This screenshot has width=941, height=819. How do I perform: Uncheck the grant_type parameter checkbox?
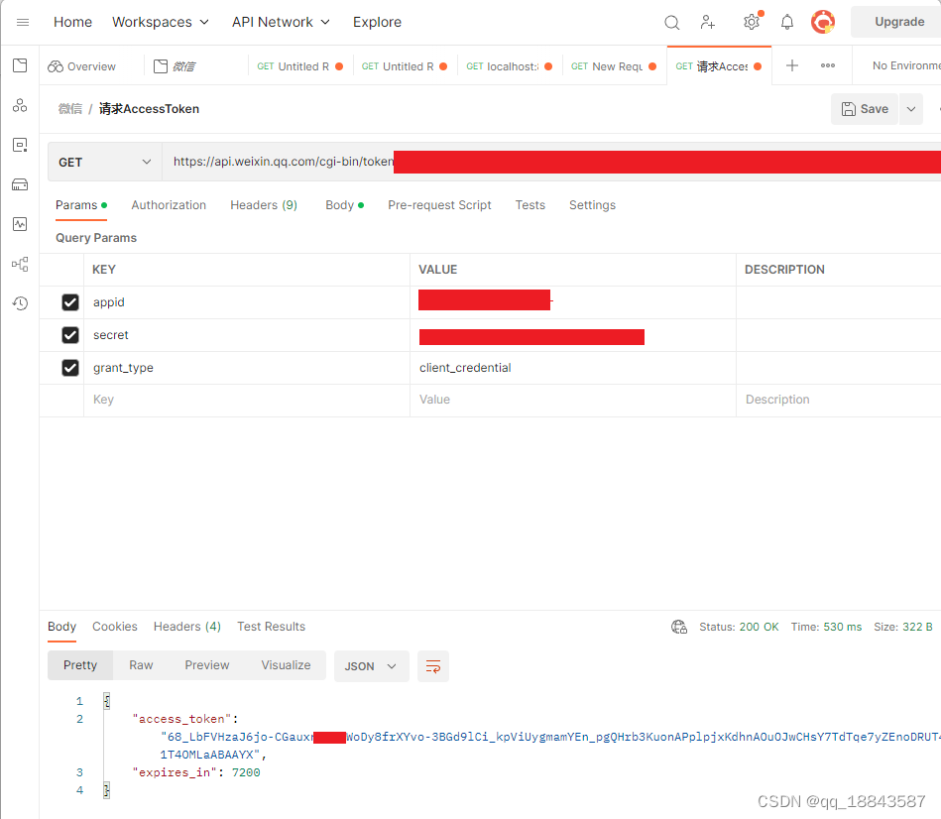(x=70, y=367)
